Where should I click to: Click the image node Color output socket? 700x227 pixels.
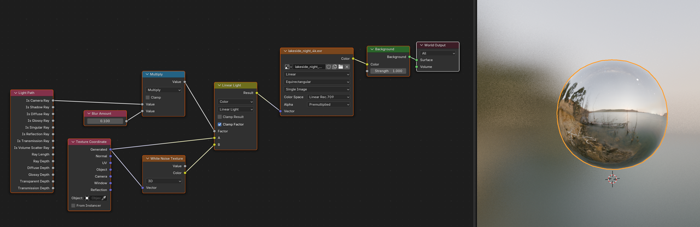tap(353, 59)
